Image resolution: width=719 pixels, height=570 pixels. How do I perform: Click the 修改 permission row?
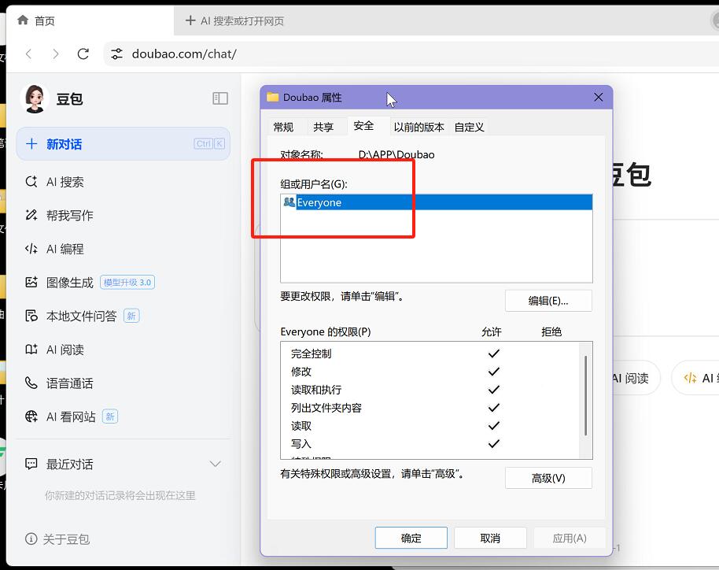[430, 372]
